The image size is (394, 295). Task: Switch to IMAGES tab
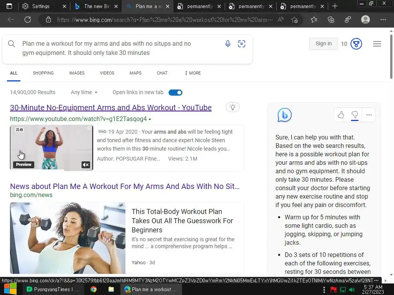tap(77, 73)
